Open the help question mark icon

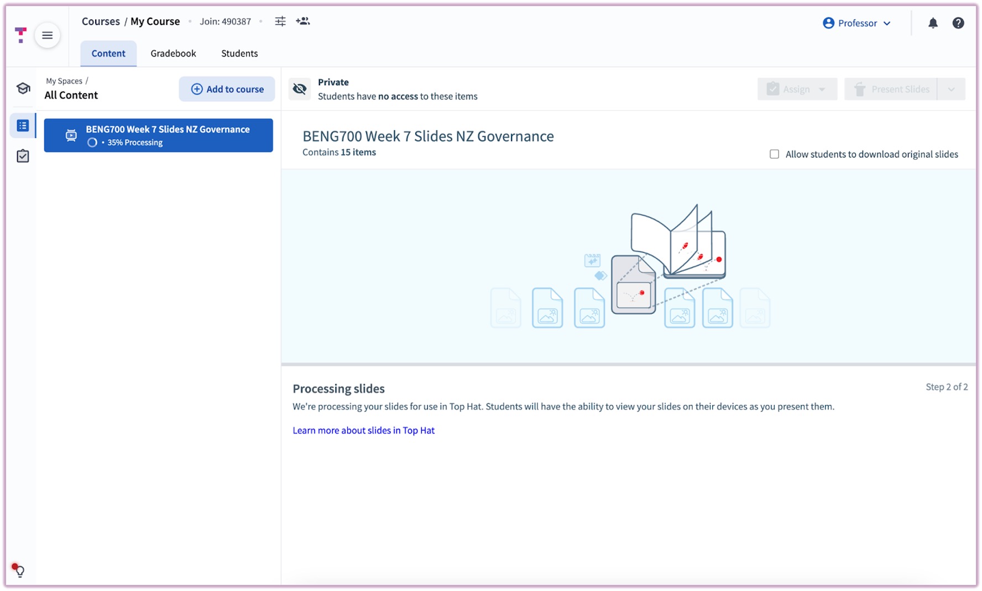coord(958,23)
